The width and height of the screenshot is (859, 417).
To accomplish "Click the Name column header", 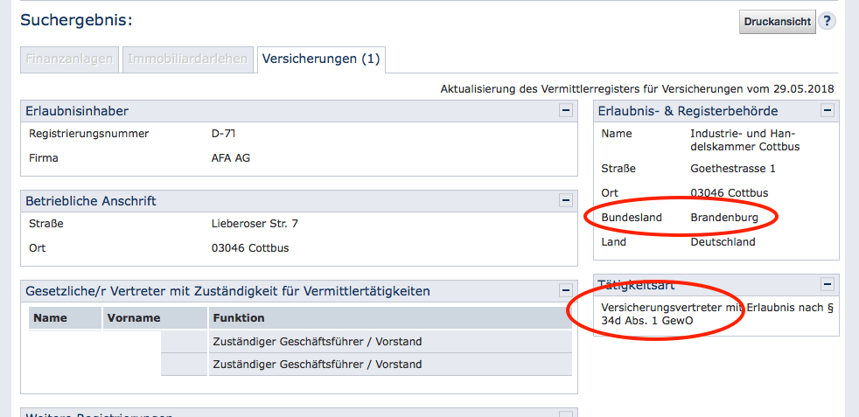I will pos(50,318).
